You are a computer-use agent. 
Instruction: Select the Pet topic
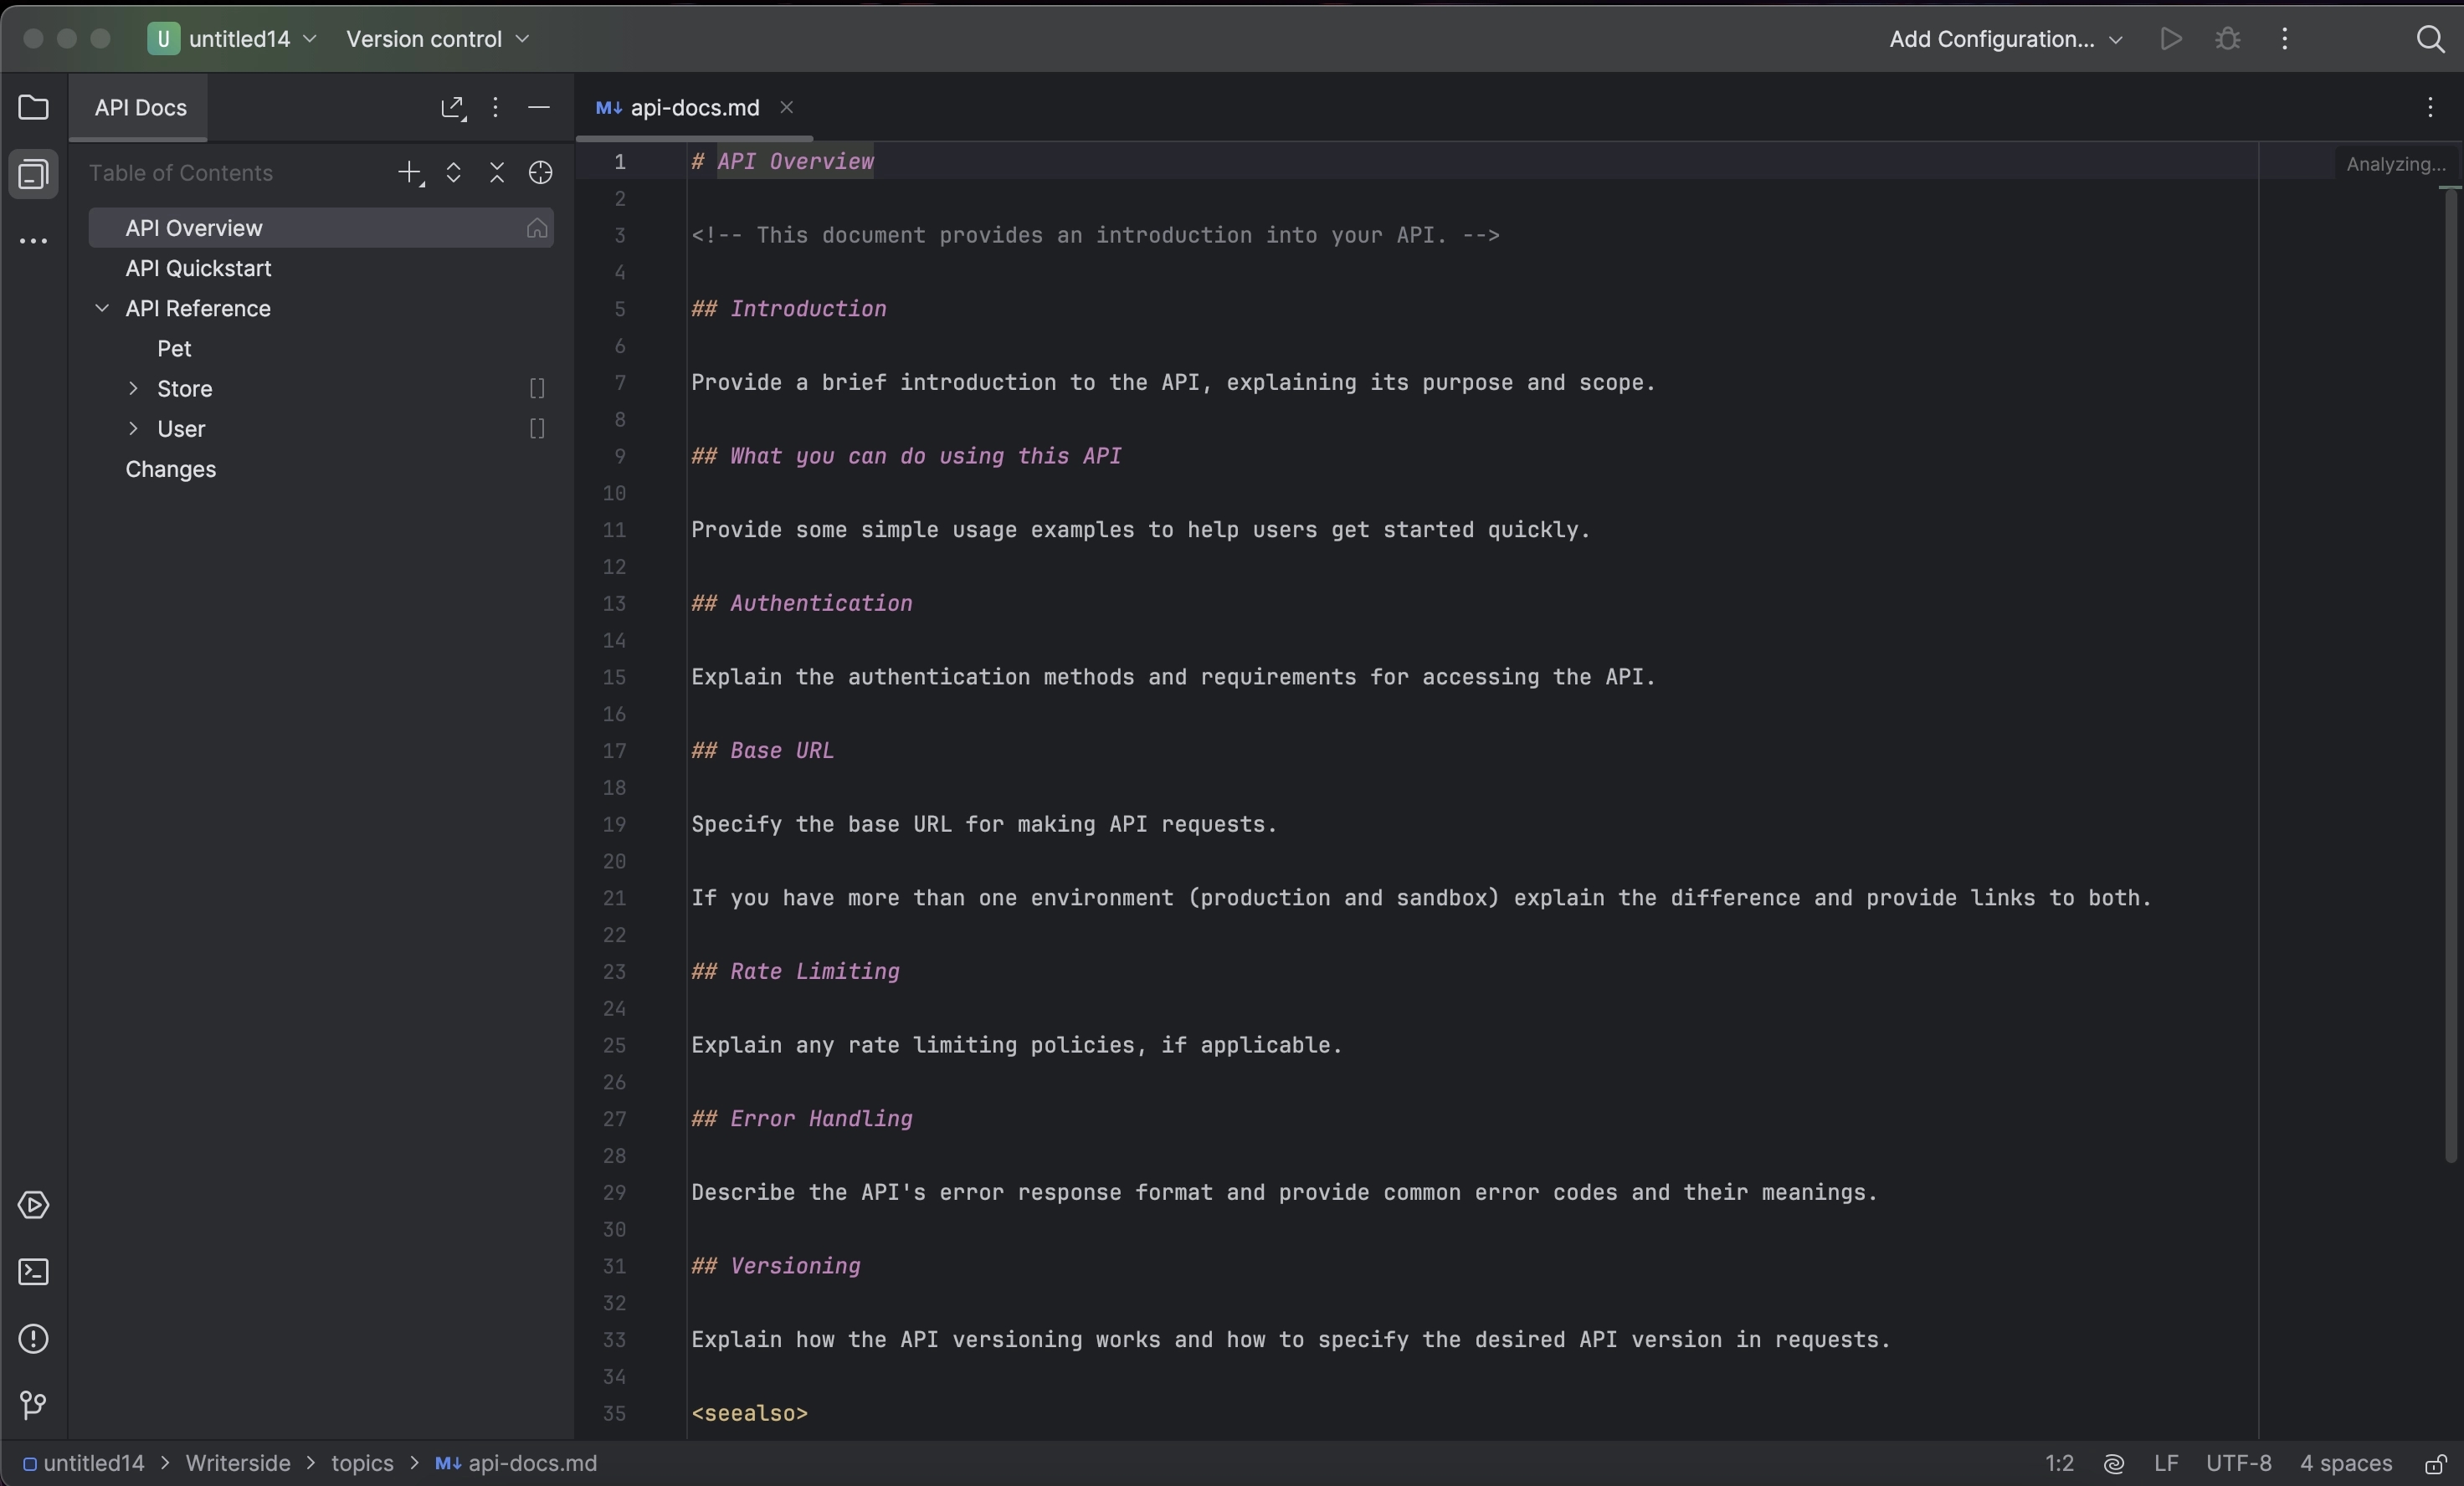pyautogui.click(x=174, y=348)
